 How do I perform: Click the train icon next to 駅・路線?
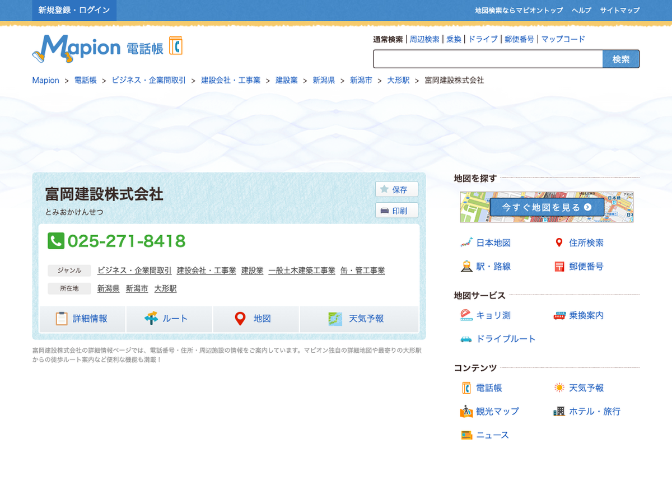466,267
